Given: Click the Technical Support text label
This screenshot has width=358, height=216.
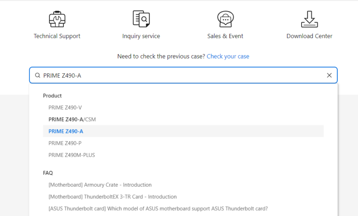Looking at the screenshot, I should [x=57, y=36].
